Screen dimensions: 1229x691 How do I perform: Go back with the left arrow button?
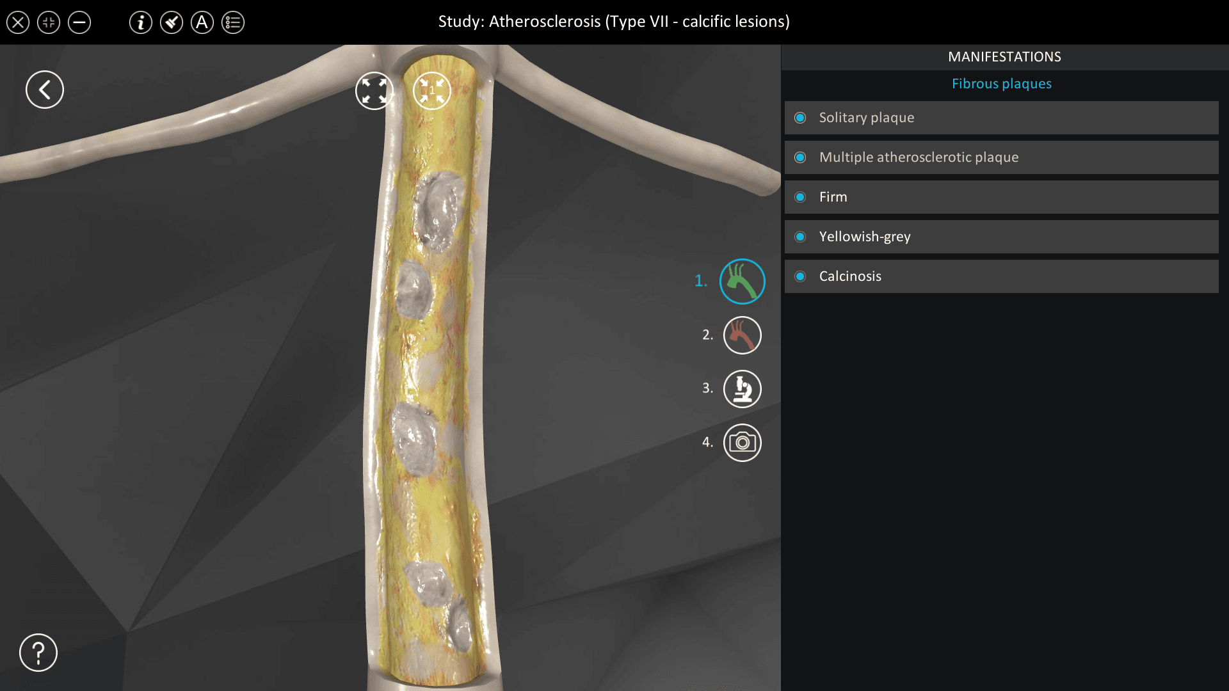45,90
